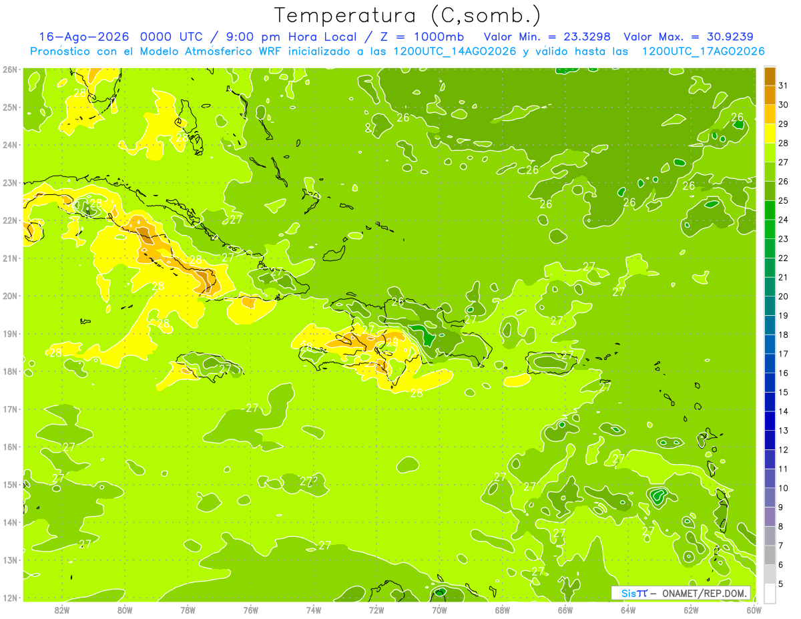Image resolution: width=801 pixels, height=619 pixels.
Task: Click the 60W longitude axis label
Action: pyautogui.click(x=754, y=609)
